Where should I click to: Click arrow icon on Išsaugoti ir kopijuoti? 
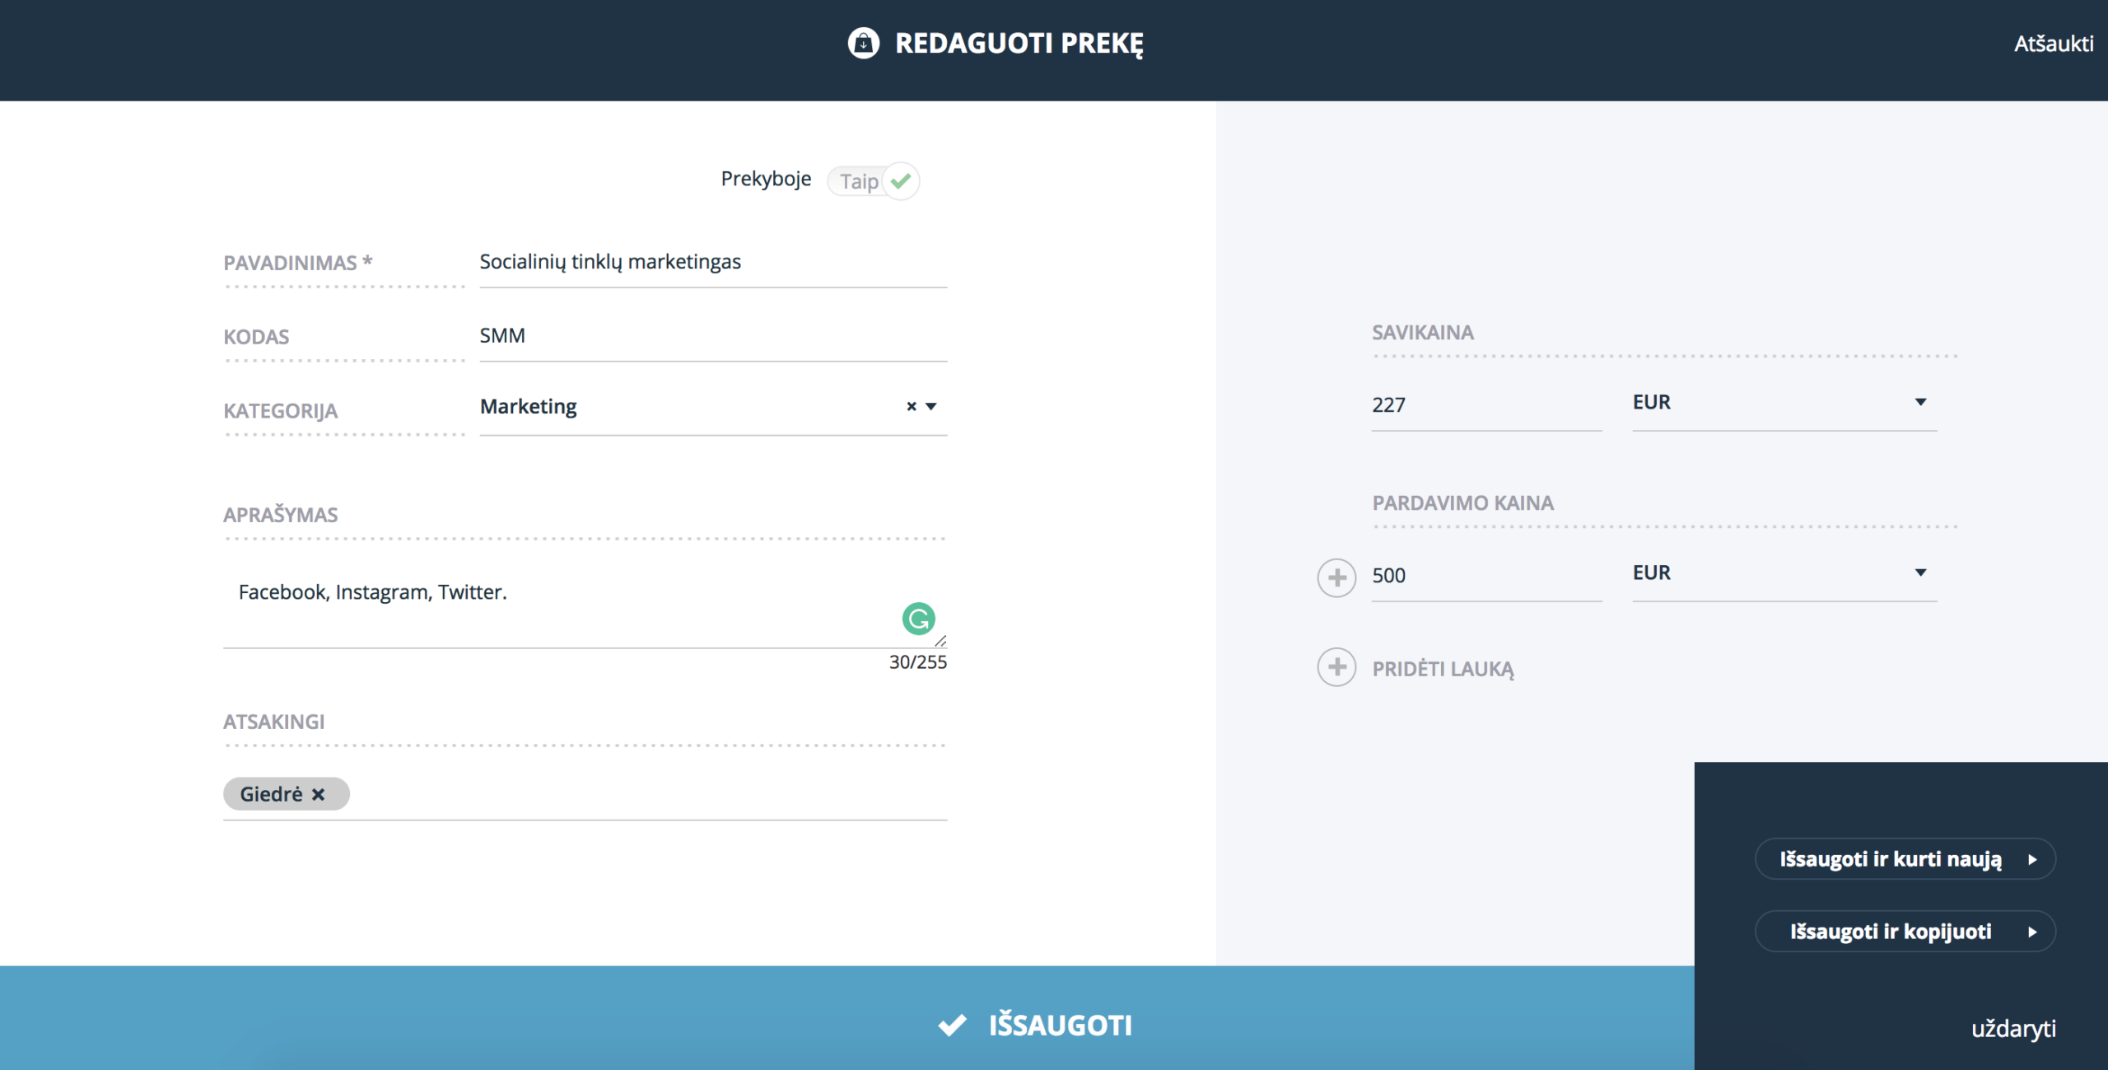click(x=2033, y=932)
